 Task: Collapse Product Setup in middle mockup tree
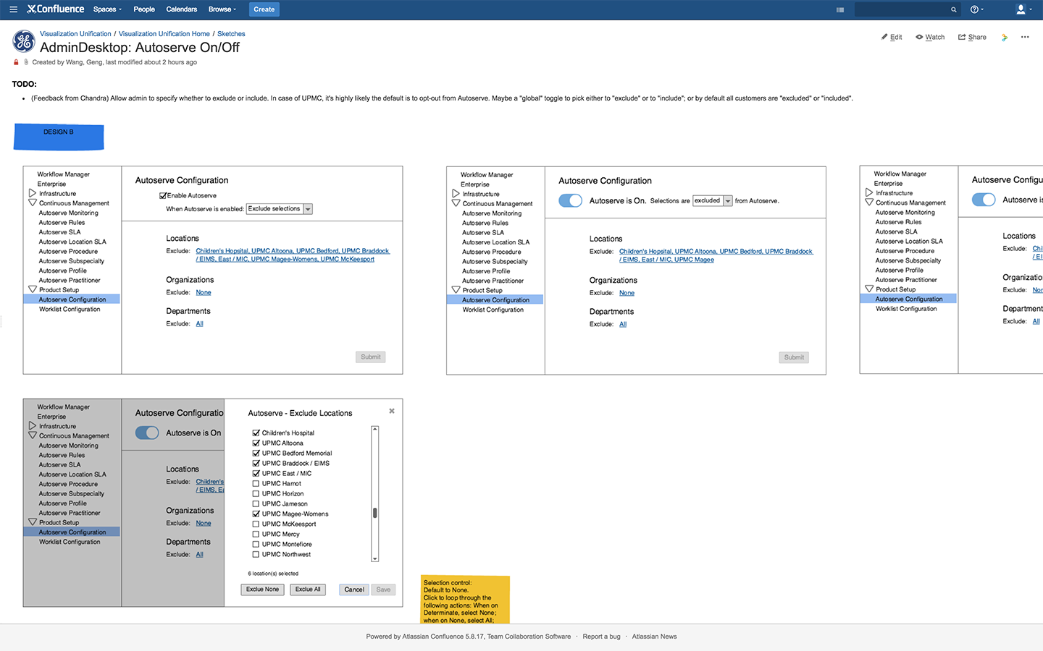(456, 290)
